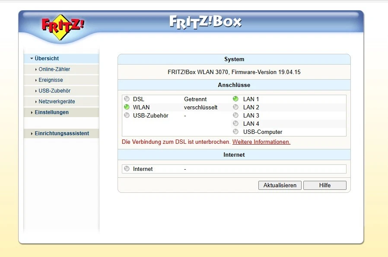
Task: Select Ereignisse in the navigation menu
Action: 51,80
